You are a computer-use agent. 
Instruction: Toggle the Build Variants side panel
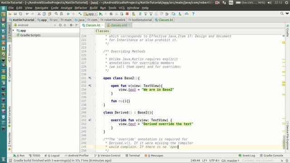point(10,116)
